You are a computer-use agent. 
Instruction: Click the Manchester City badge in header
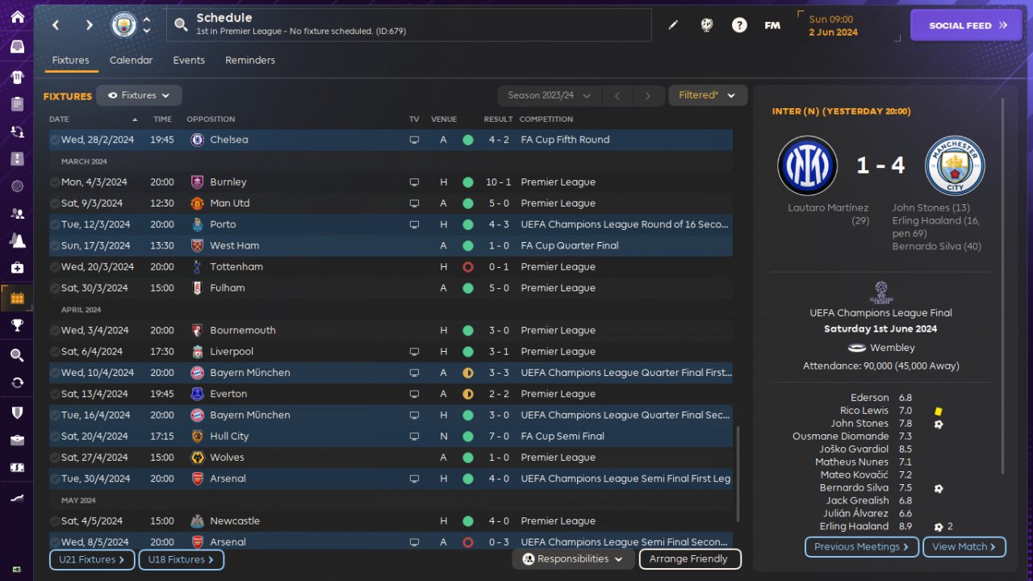pos(123,25)
